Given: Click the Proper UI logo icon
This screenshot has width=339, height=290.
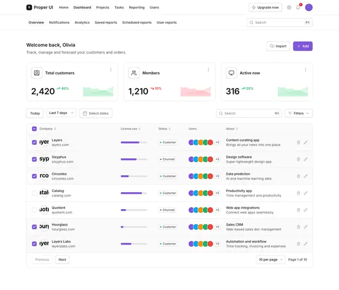Looking at the screenshot, I should pyautogui.click(x=29, y=7).
